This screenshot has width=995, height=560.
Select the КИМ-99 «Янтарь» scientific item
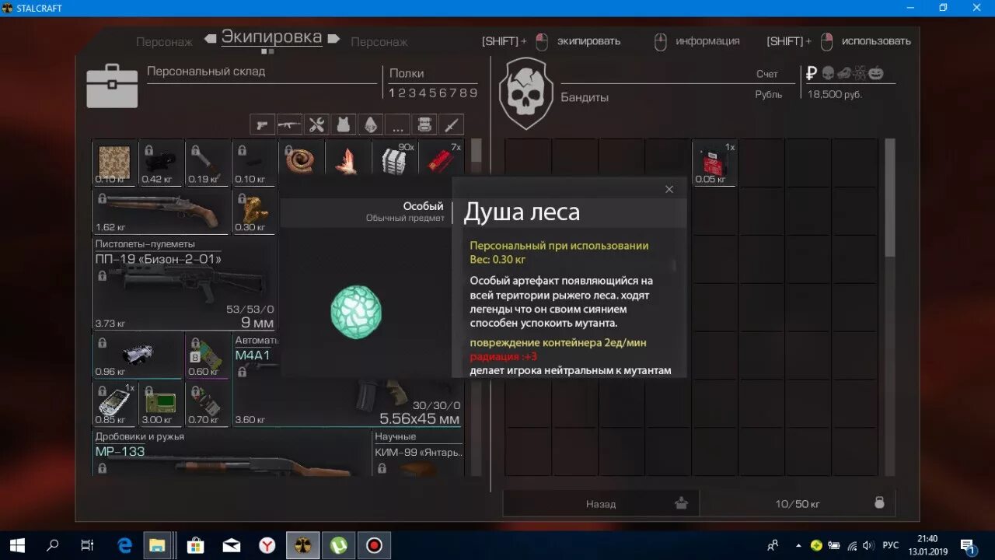coord(417,453)
